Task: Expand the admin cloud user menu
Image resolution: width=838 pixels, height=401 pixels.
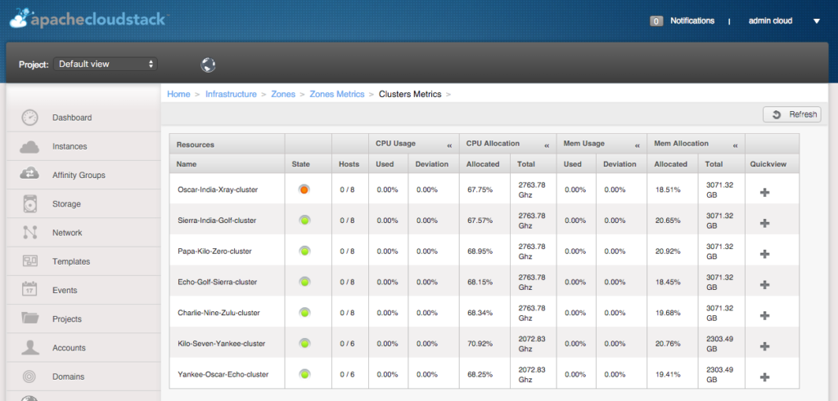Action: (x=816, y=21)
